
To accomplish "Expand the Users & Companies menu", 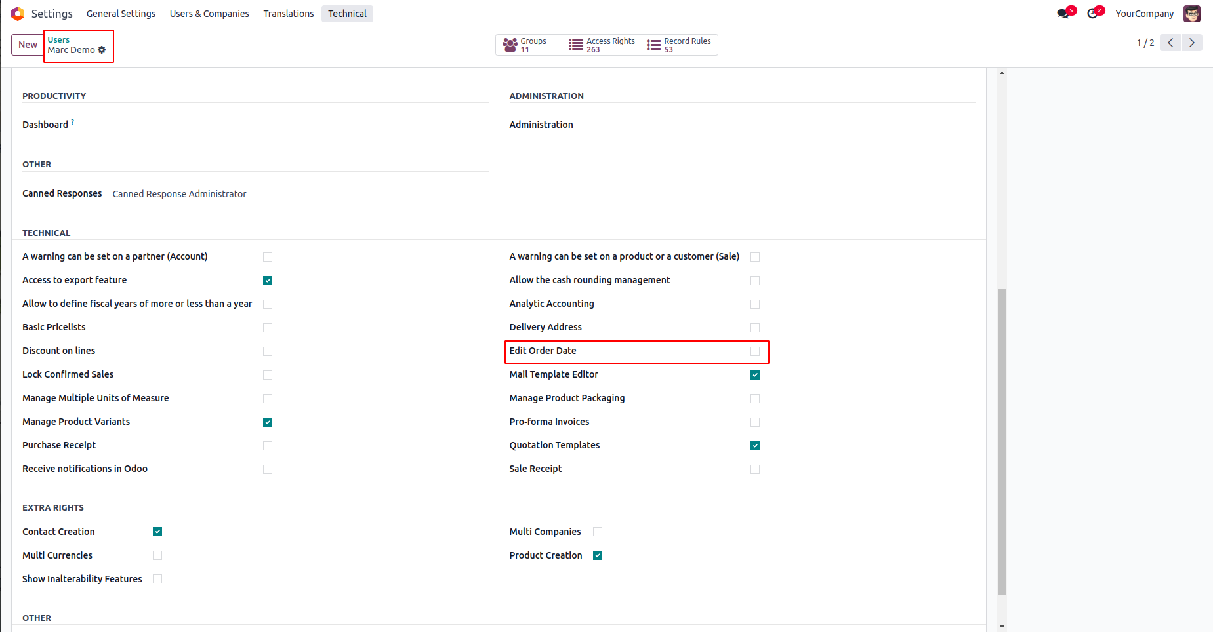I will [x=209, y=14].
